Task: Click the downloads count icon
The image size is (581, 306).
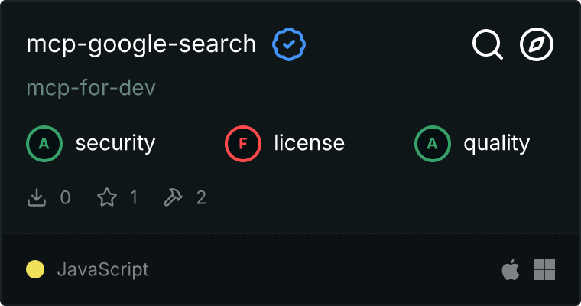Action: click(x=37, y=198)
